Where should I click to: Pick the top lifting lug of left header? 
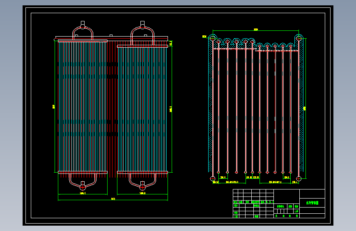point(83,23)
